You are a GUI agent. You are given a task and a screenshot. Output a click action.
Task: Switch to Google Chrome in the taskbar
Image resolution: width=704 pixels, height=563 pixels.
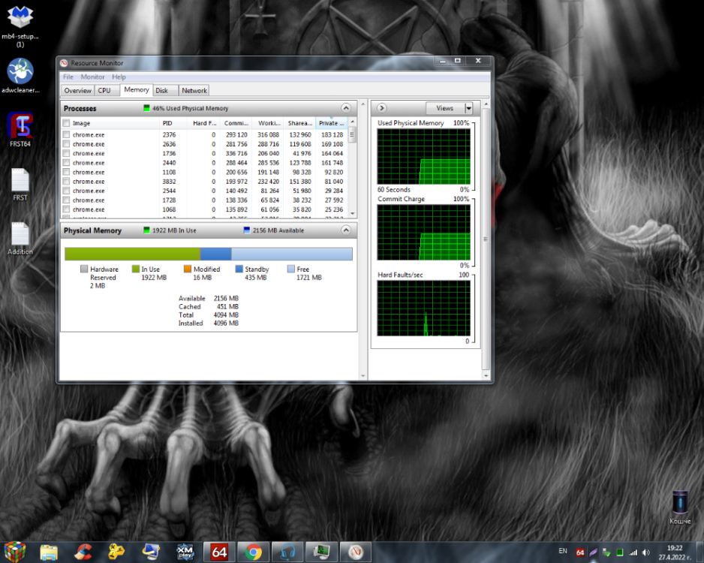(253, 552)
